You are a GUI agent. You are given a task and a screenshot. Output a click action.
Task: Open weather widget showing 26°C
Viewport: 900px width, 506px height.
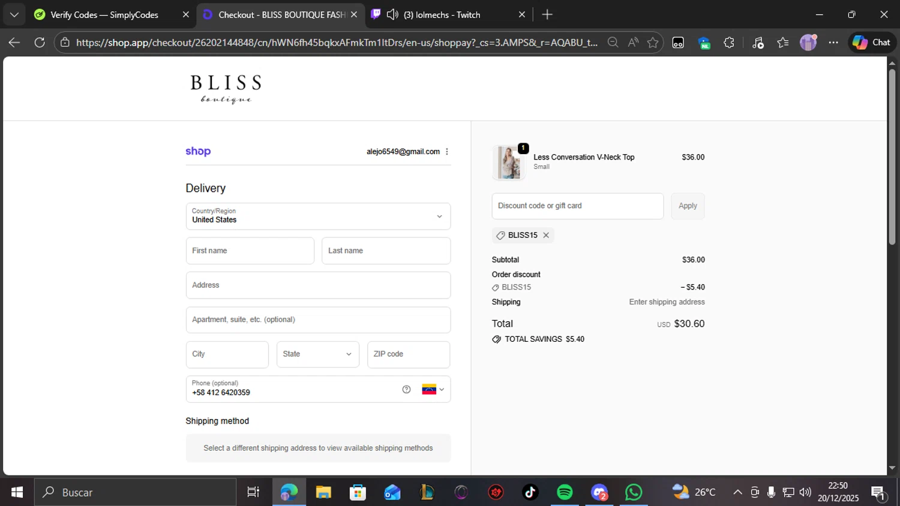(x=694, y=492)
